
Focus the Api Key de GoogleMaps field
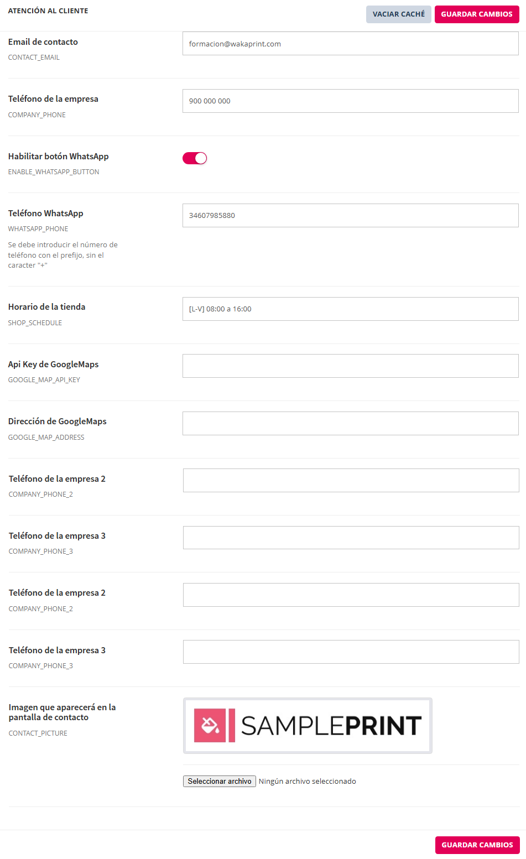350,366
